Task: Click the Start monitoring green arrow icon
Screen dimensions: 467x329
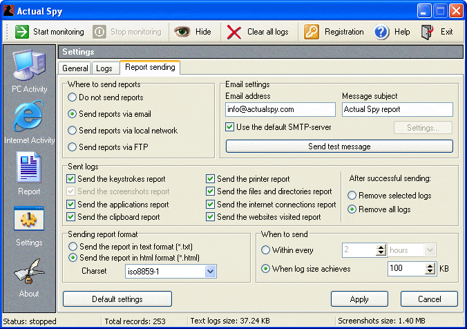Action: 22,32
